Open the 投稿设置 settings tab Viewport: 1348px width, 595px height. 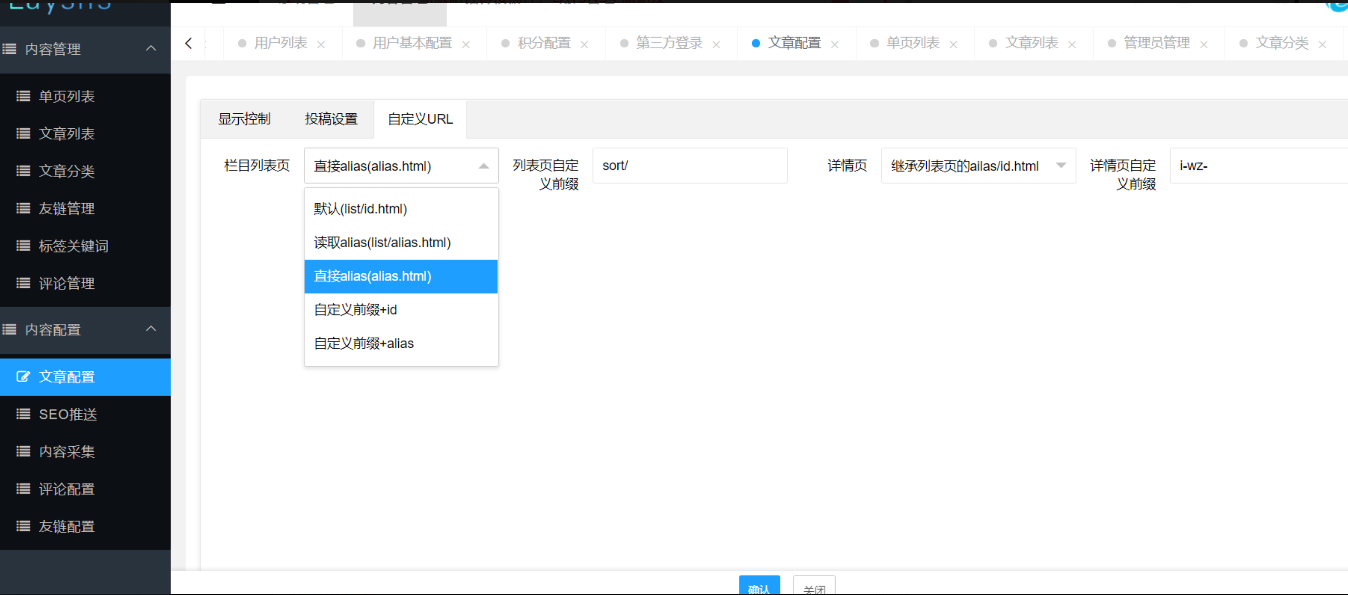[x=331, y=119]
